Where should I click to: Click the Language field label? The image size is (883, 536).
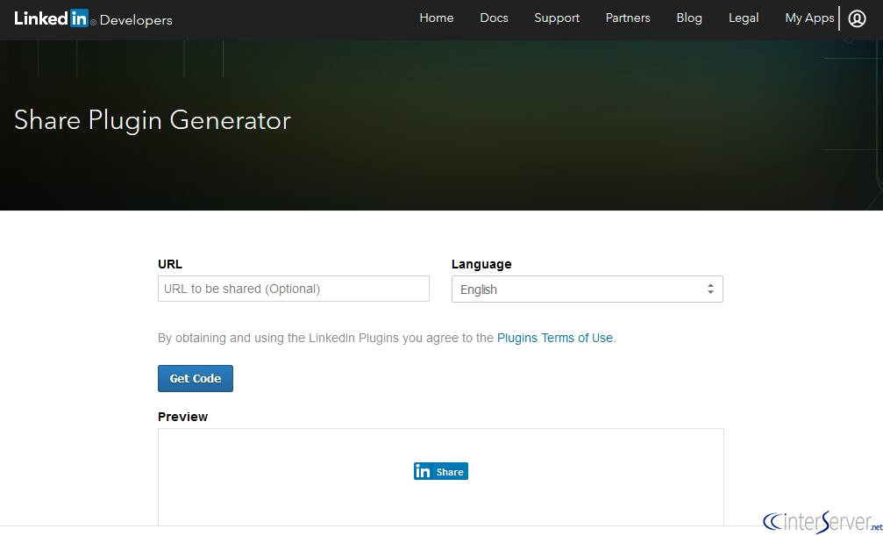(481, 264)
